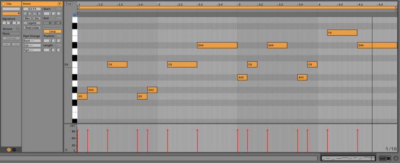Image resolution: width=400 pixels, height=163 pixels.
Task: Click the bar 3 ruler marker
Action: coord(239,5)
